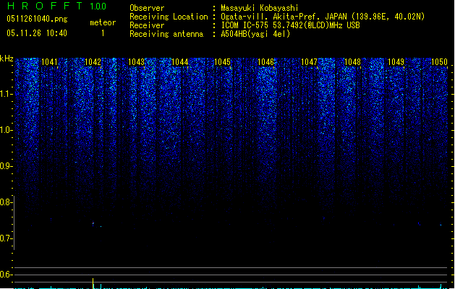Screen dimensions: 455x289
Task: Click the 1045 time marker
Action: (x=223, y=62)
